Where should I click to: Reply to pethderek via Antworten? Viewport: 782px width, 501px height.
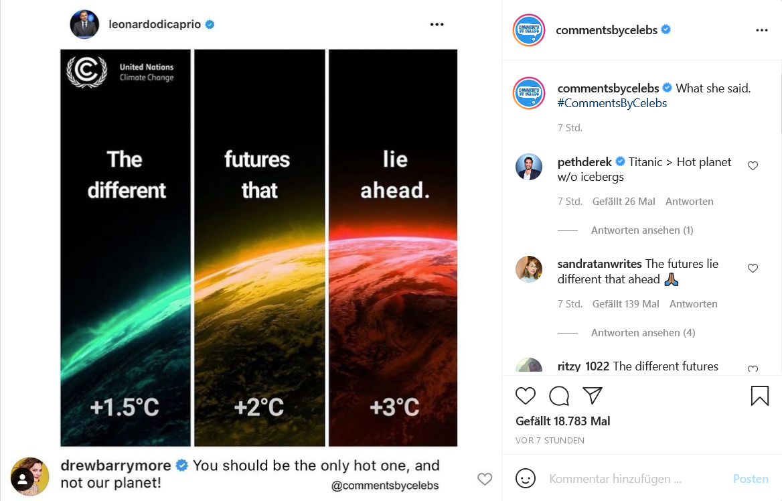[689, 202]
